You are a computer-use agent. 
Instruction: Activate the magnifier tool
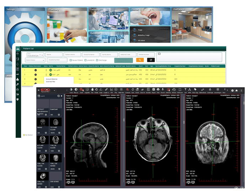(87, 90)
